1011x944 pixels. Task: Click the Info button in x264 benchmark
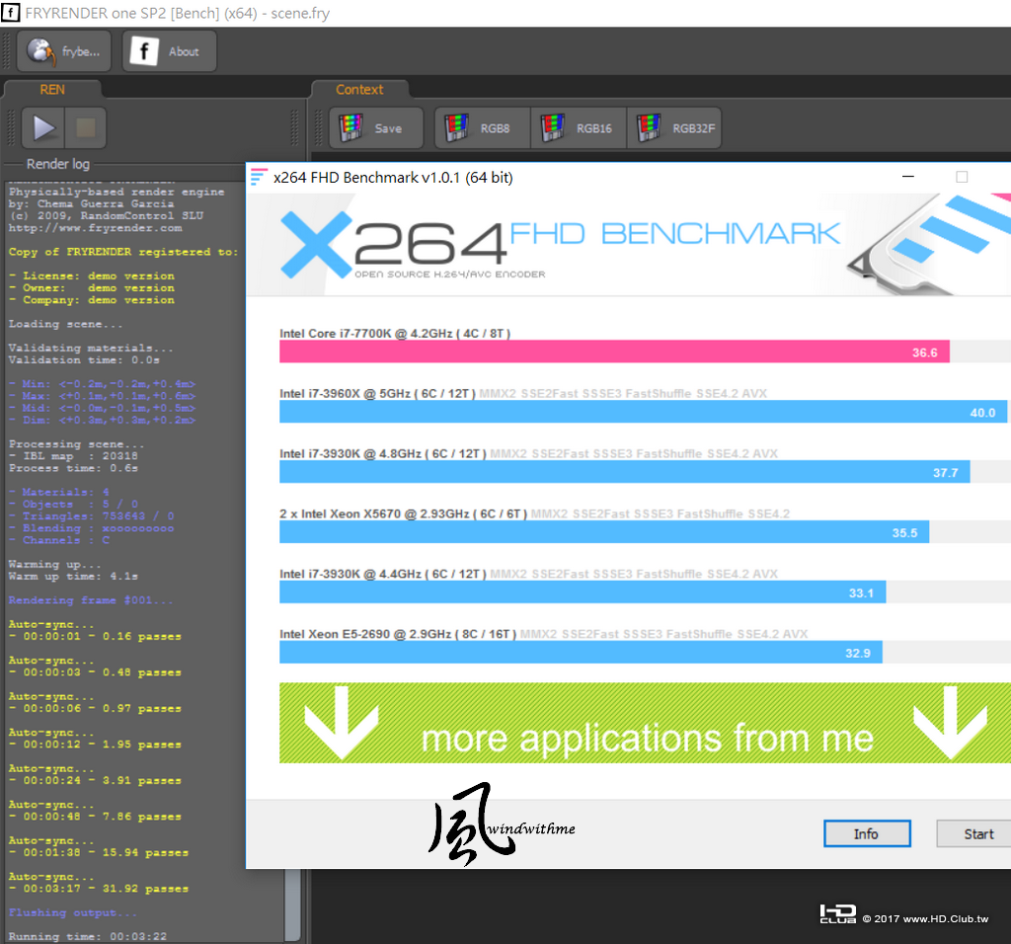[867, 833]
